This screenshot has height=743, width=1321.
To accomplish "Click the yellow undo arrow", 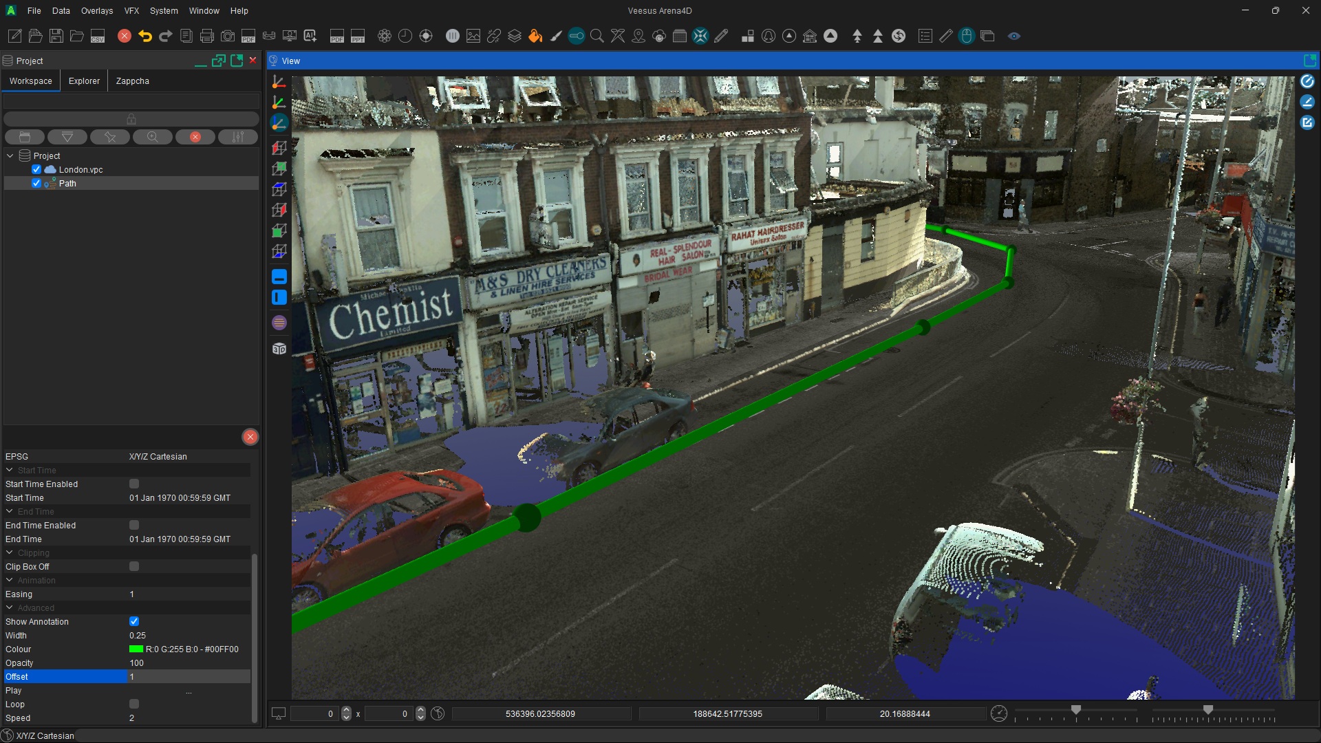I will click(145, 36).
